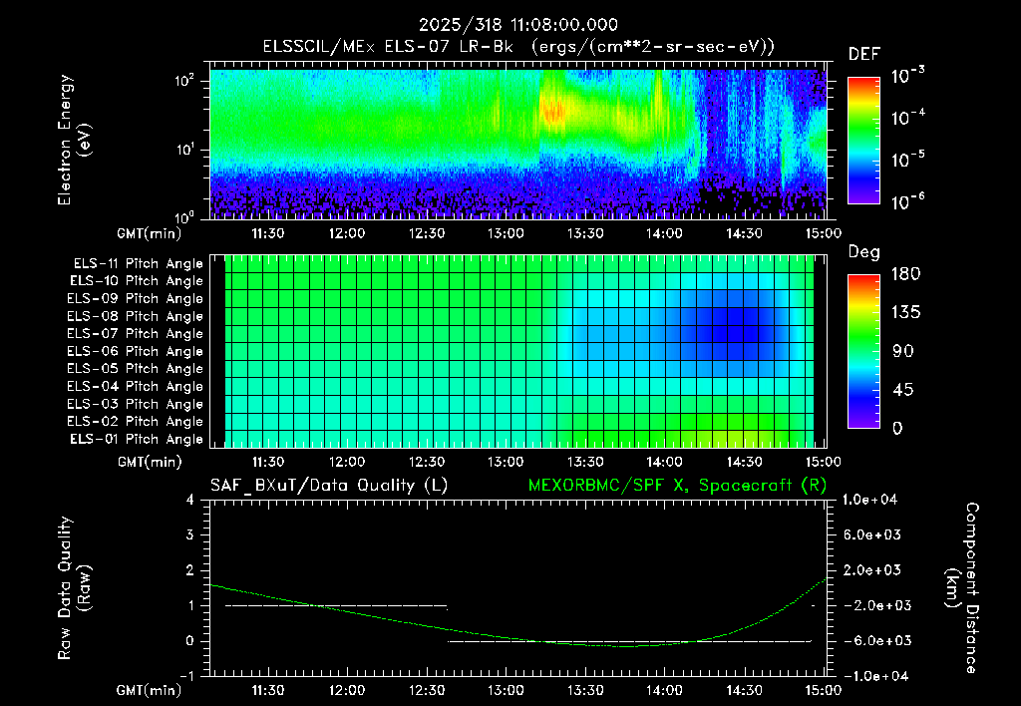Click the ELS-02 Pitch Angle row label
Screen dimensions: 1021x706
pyautogui.click(x=136, y=422)
